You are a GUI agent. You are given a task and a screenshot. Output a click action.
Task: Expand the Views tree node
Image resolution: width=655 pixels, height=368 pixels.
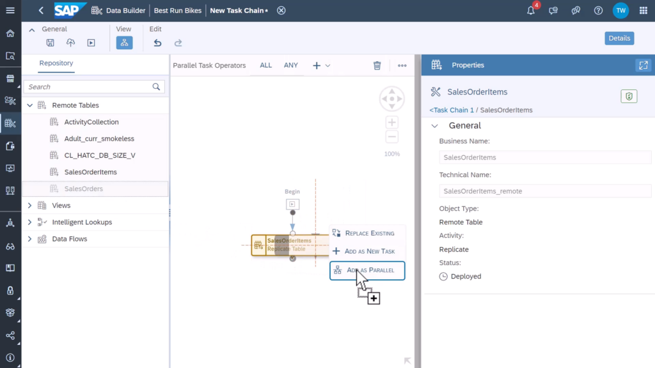pyautogui.click(x=29, y=206)
